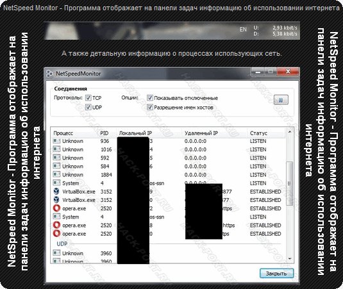Viewport: 343px width, 289px height.
Task: Select second VirtualBox.exe process name
Action: (x=79, y=200)
